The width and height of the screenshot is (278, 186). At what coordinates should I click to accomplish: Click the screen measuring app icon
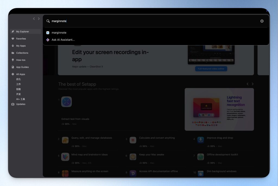coord(65,174)
